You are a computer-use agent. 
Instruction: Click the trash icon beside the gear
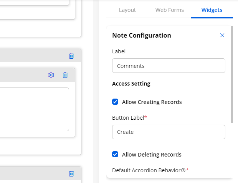65,75
